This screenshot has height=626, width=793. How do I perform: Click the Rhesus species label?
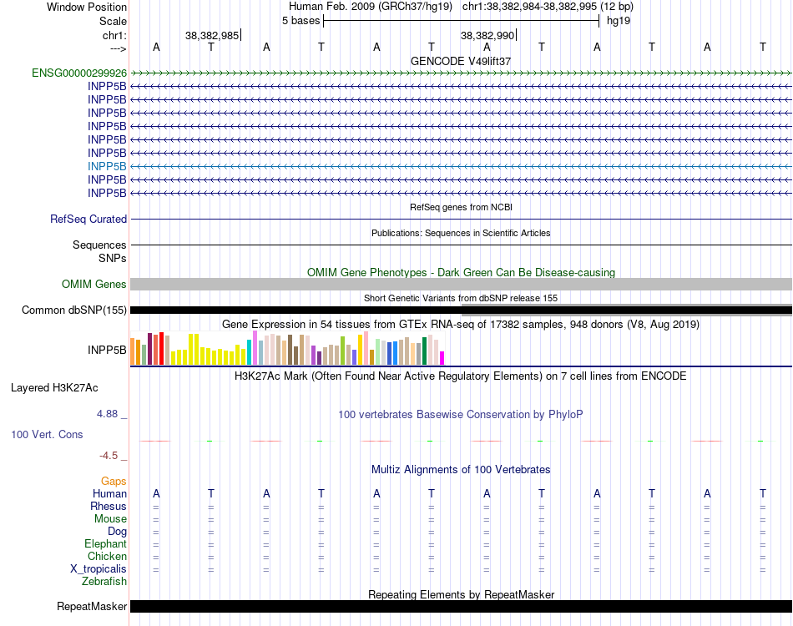point(109,506)
